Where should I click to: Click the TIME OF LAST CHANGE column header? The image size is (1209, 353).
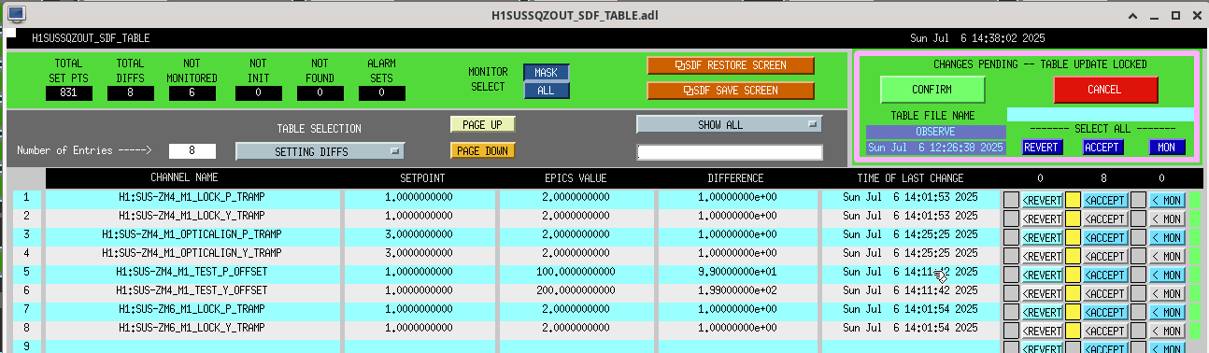point(910,177)
